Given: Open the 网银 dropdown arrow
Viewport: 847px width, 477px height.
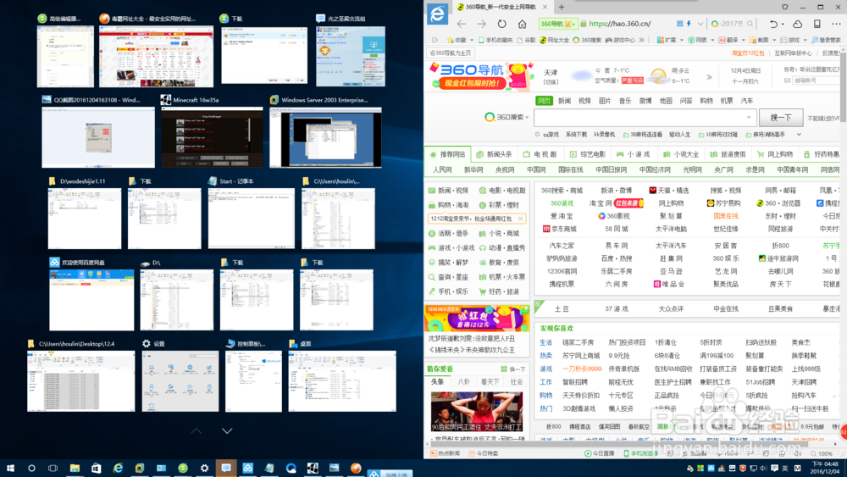Looking at the screenshot, I should click(712, 40).
